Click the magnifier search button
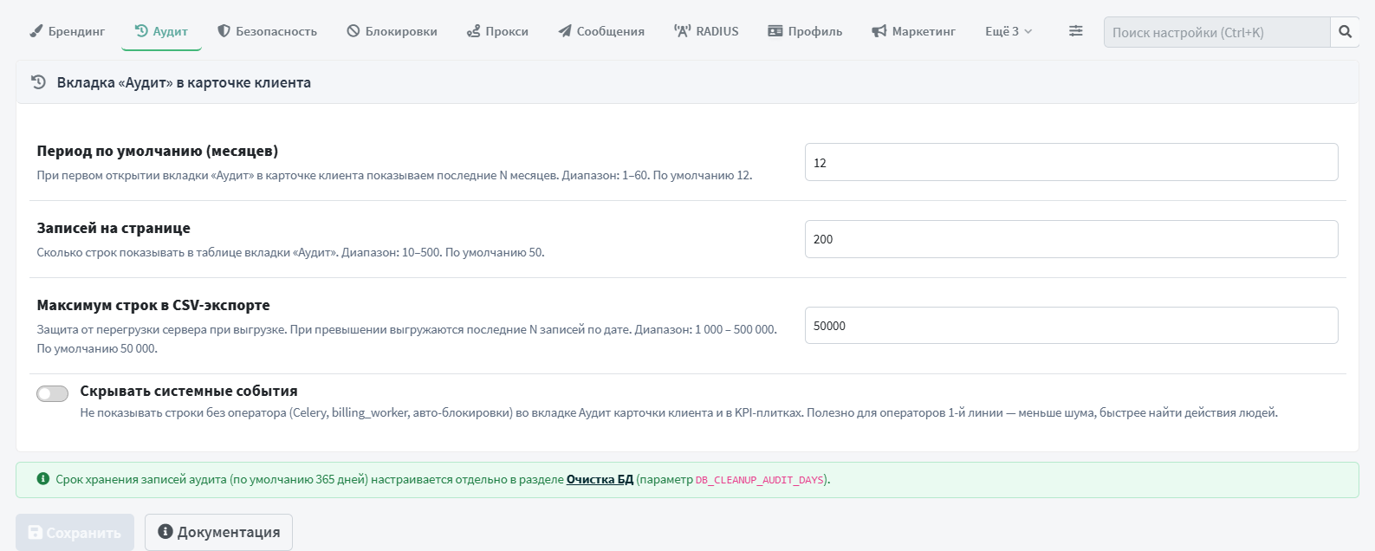This screenshot has height=551, width=1375. pos(1345,32)
